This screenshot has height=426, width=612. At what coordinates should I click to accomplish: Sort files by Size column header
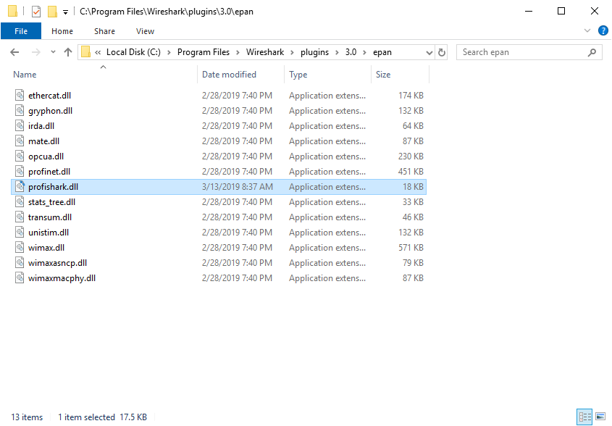click(383, 75)
